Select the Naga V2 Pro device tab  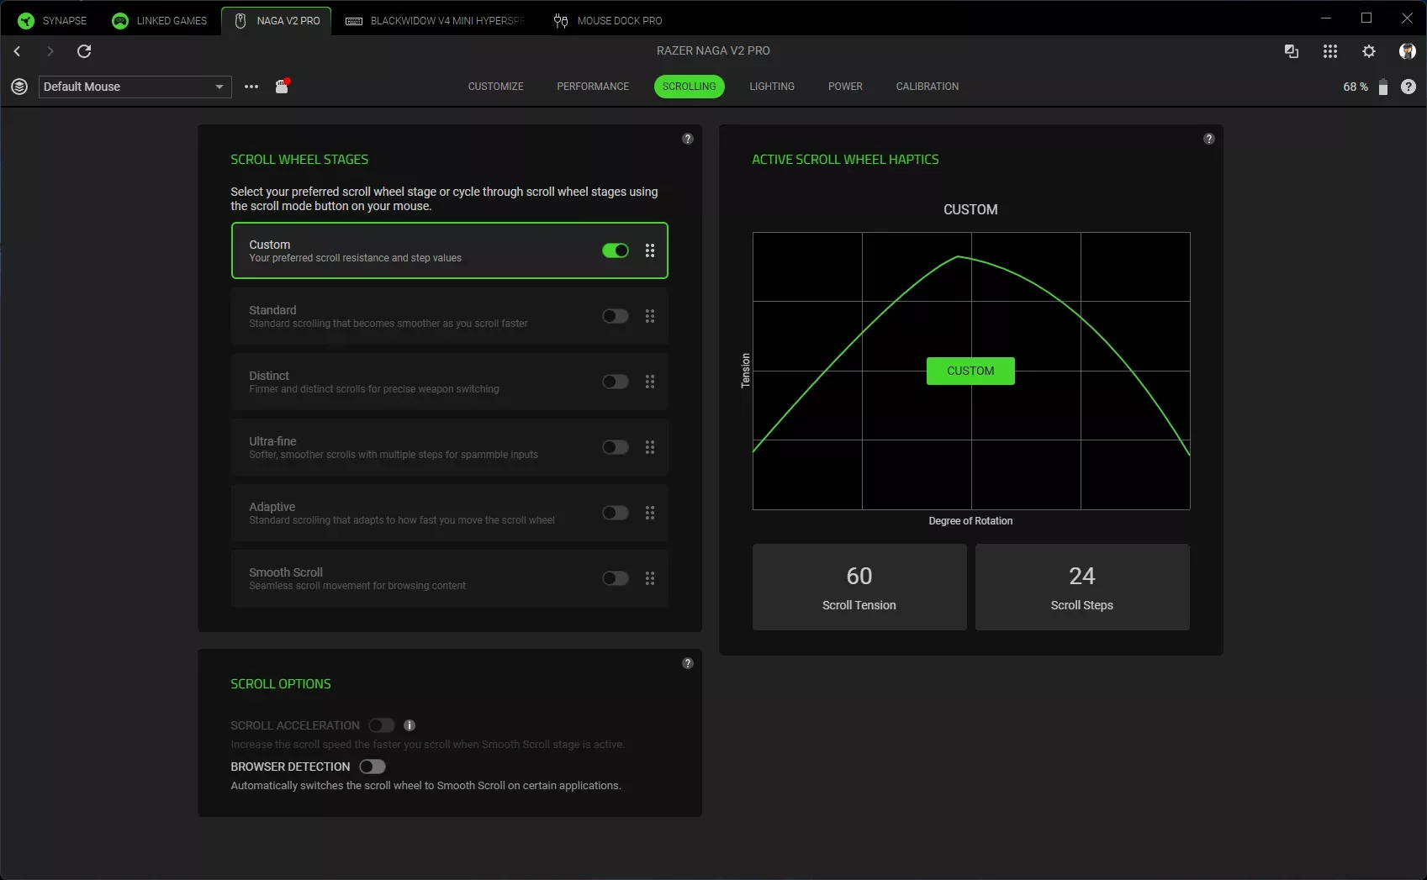point(277,20)
